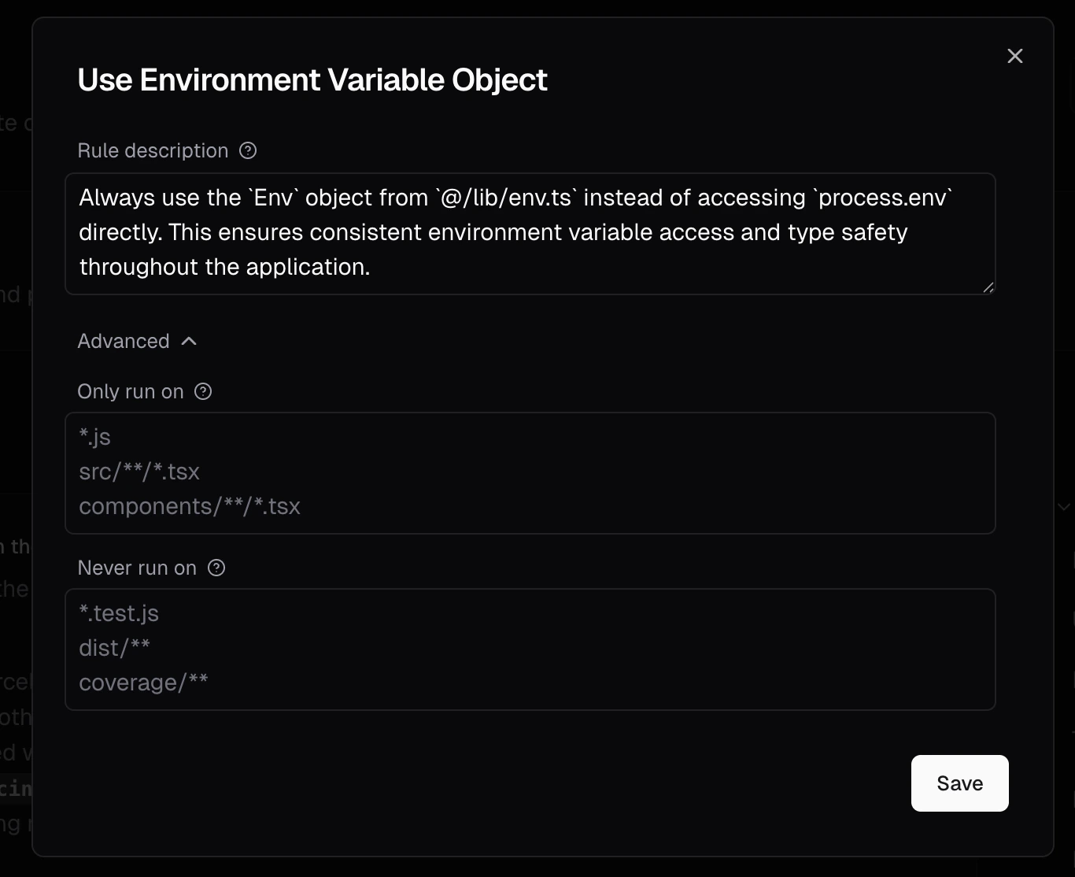1075x877 pixels.
Task: Click the help icon beside Never run on
Action: (x=216, y=568)
